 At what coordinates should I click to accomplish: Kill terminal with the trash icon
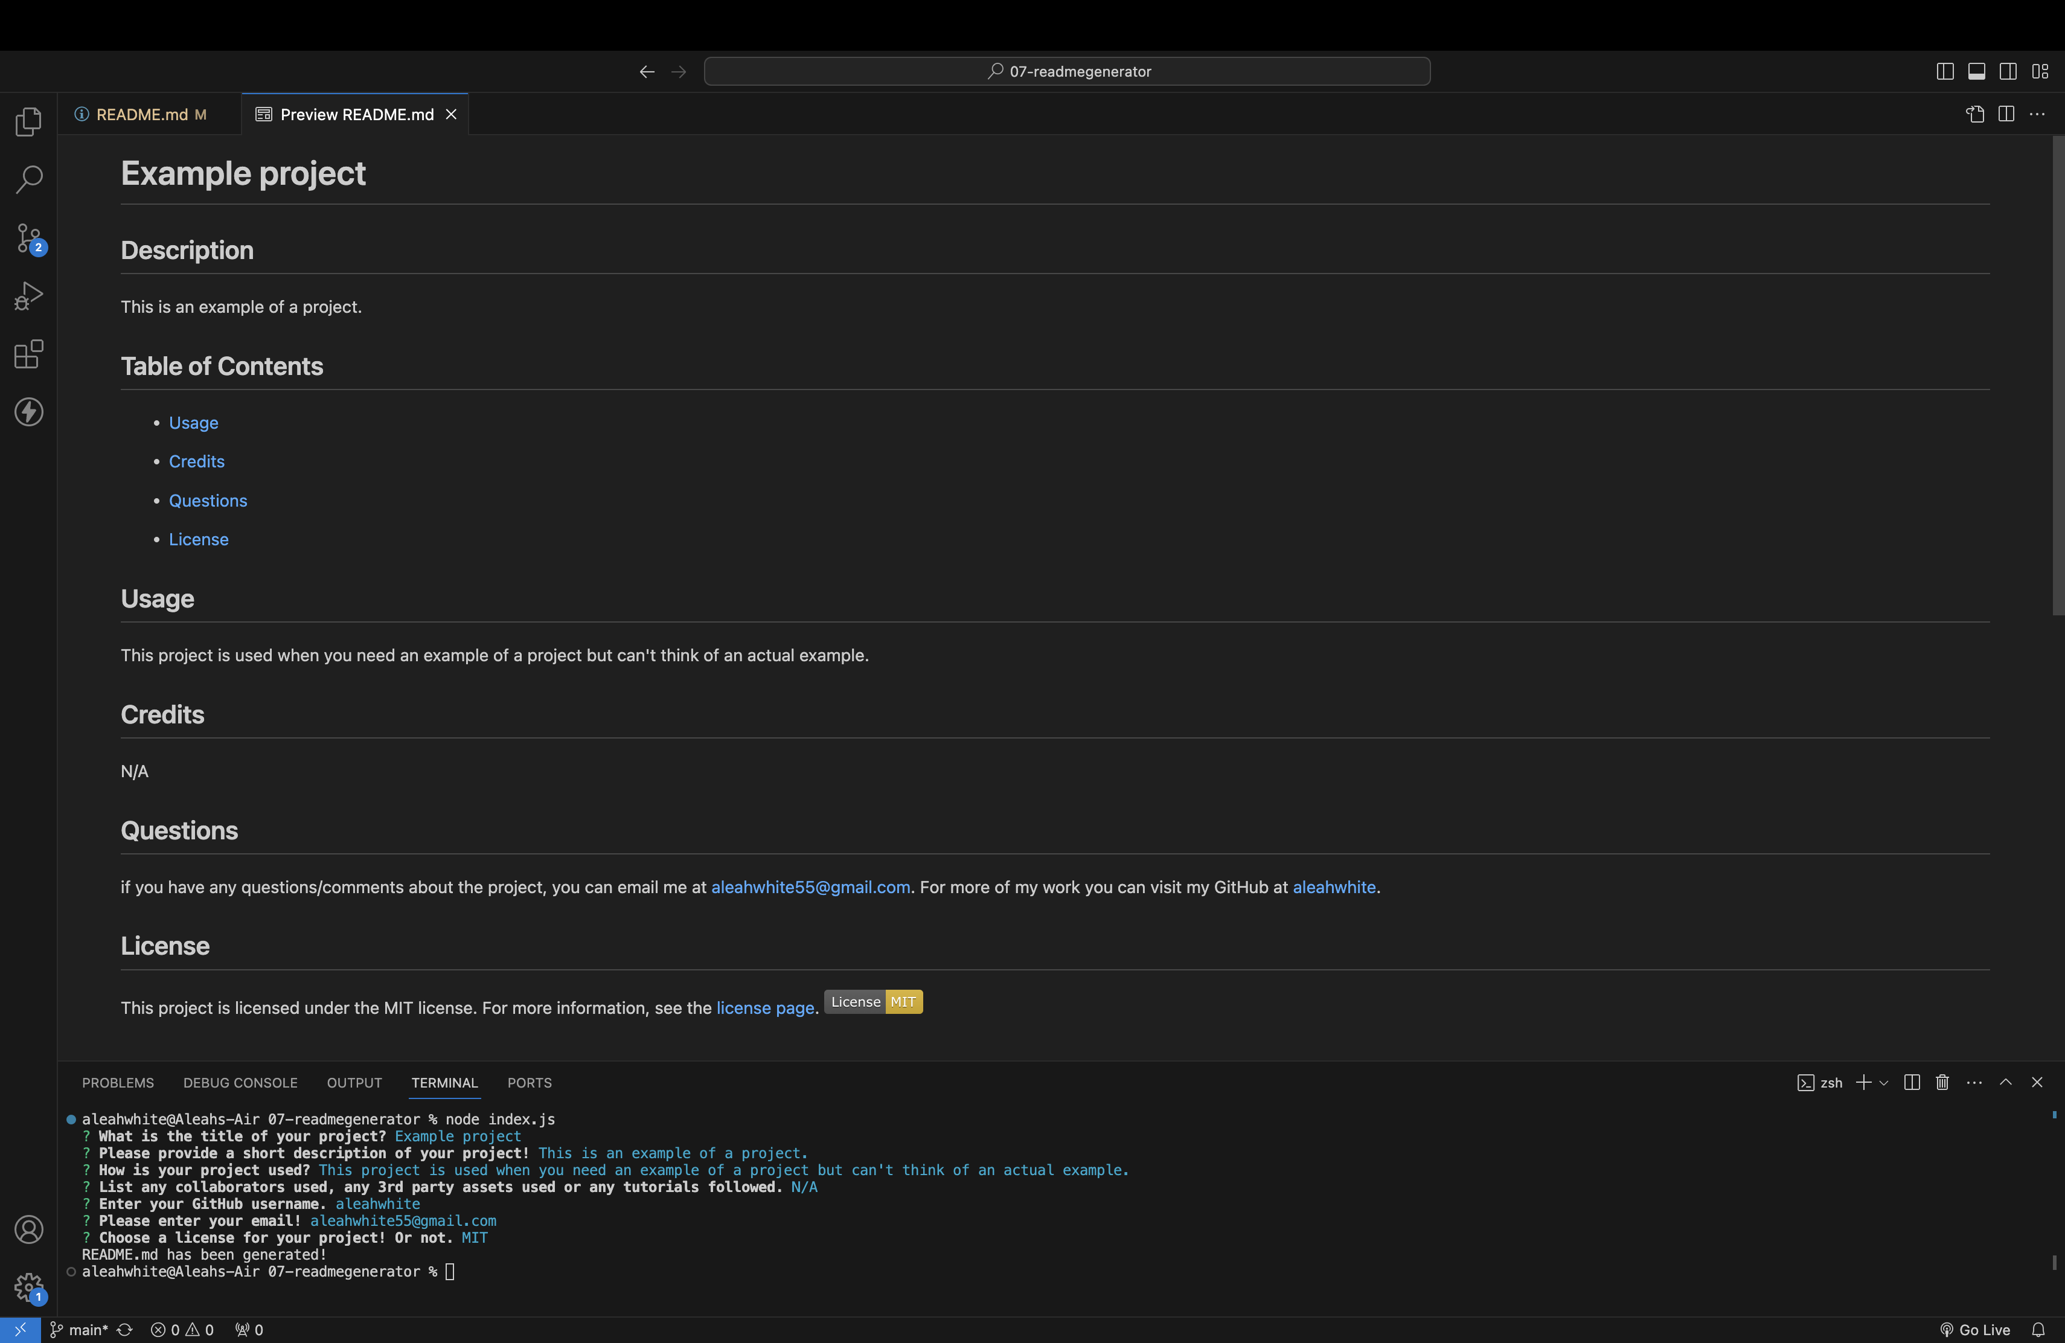coord(1942,1082)
